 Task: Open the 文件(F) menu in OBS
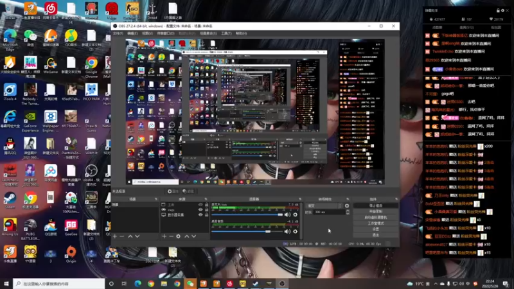tap(118, 33)
